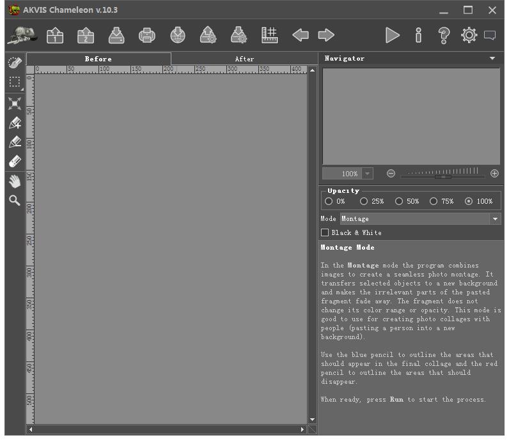Set Opacity to 75%

click(x=434, y=201)
